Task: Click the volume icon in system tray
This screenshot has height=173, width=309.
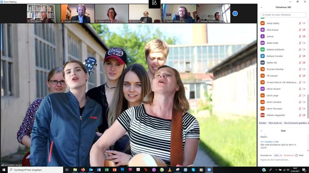Action: [288, 170]
